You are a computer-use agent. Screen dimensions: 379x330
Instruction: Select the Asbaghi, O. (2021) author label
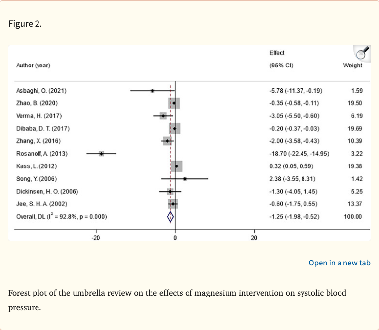[x=41, y=91]
